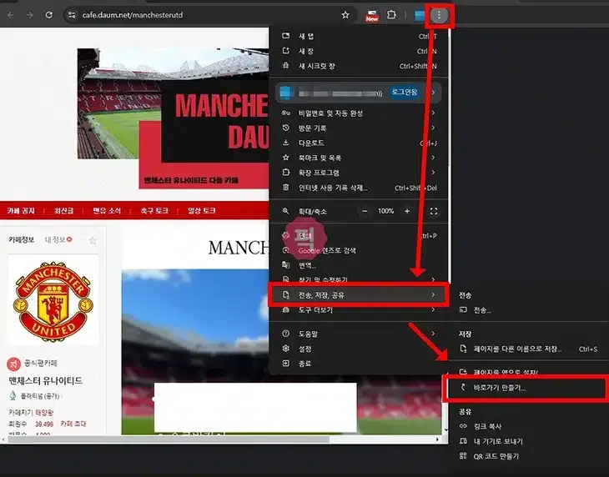The width and height of the screenshot is (609, 477).
Task: Choose 새 탭 (new tab) in menu
Action: click(x=359, y=36)
